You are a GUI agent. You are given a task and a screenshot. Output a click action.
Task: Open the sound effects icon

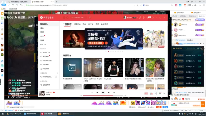151,93
